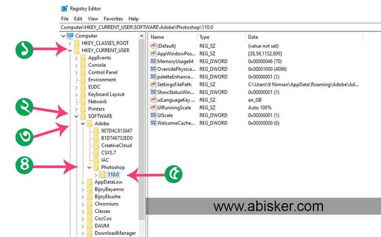The height and width of the screenshot is (237, 381).
Task: Click the (Default) string value icon
Action: click(x=153, y=46)
